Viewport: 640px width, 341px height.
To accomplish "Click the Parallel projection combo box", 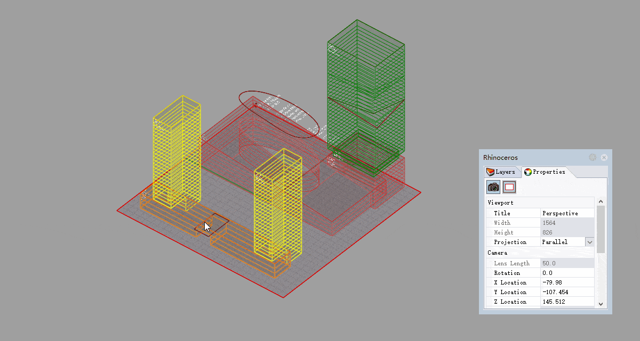I will pos(563,241).
